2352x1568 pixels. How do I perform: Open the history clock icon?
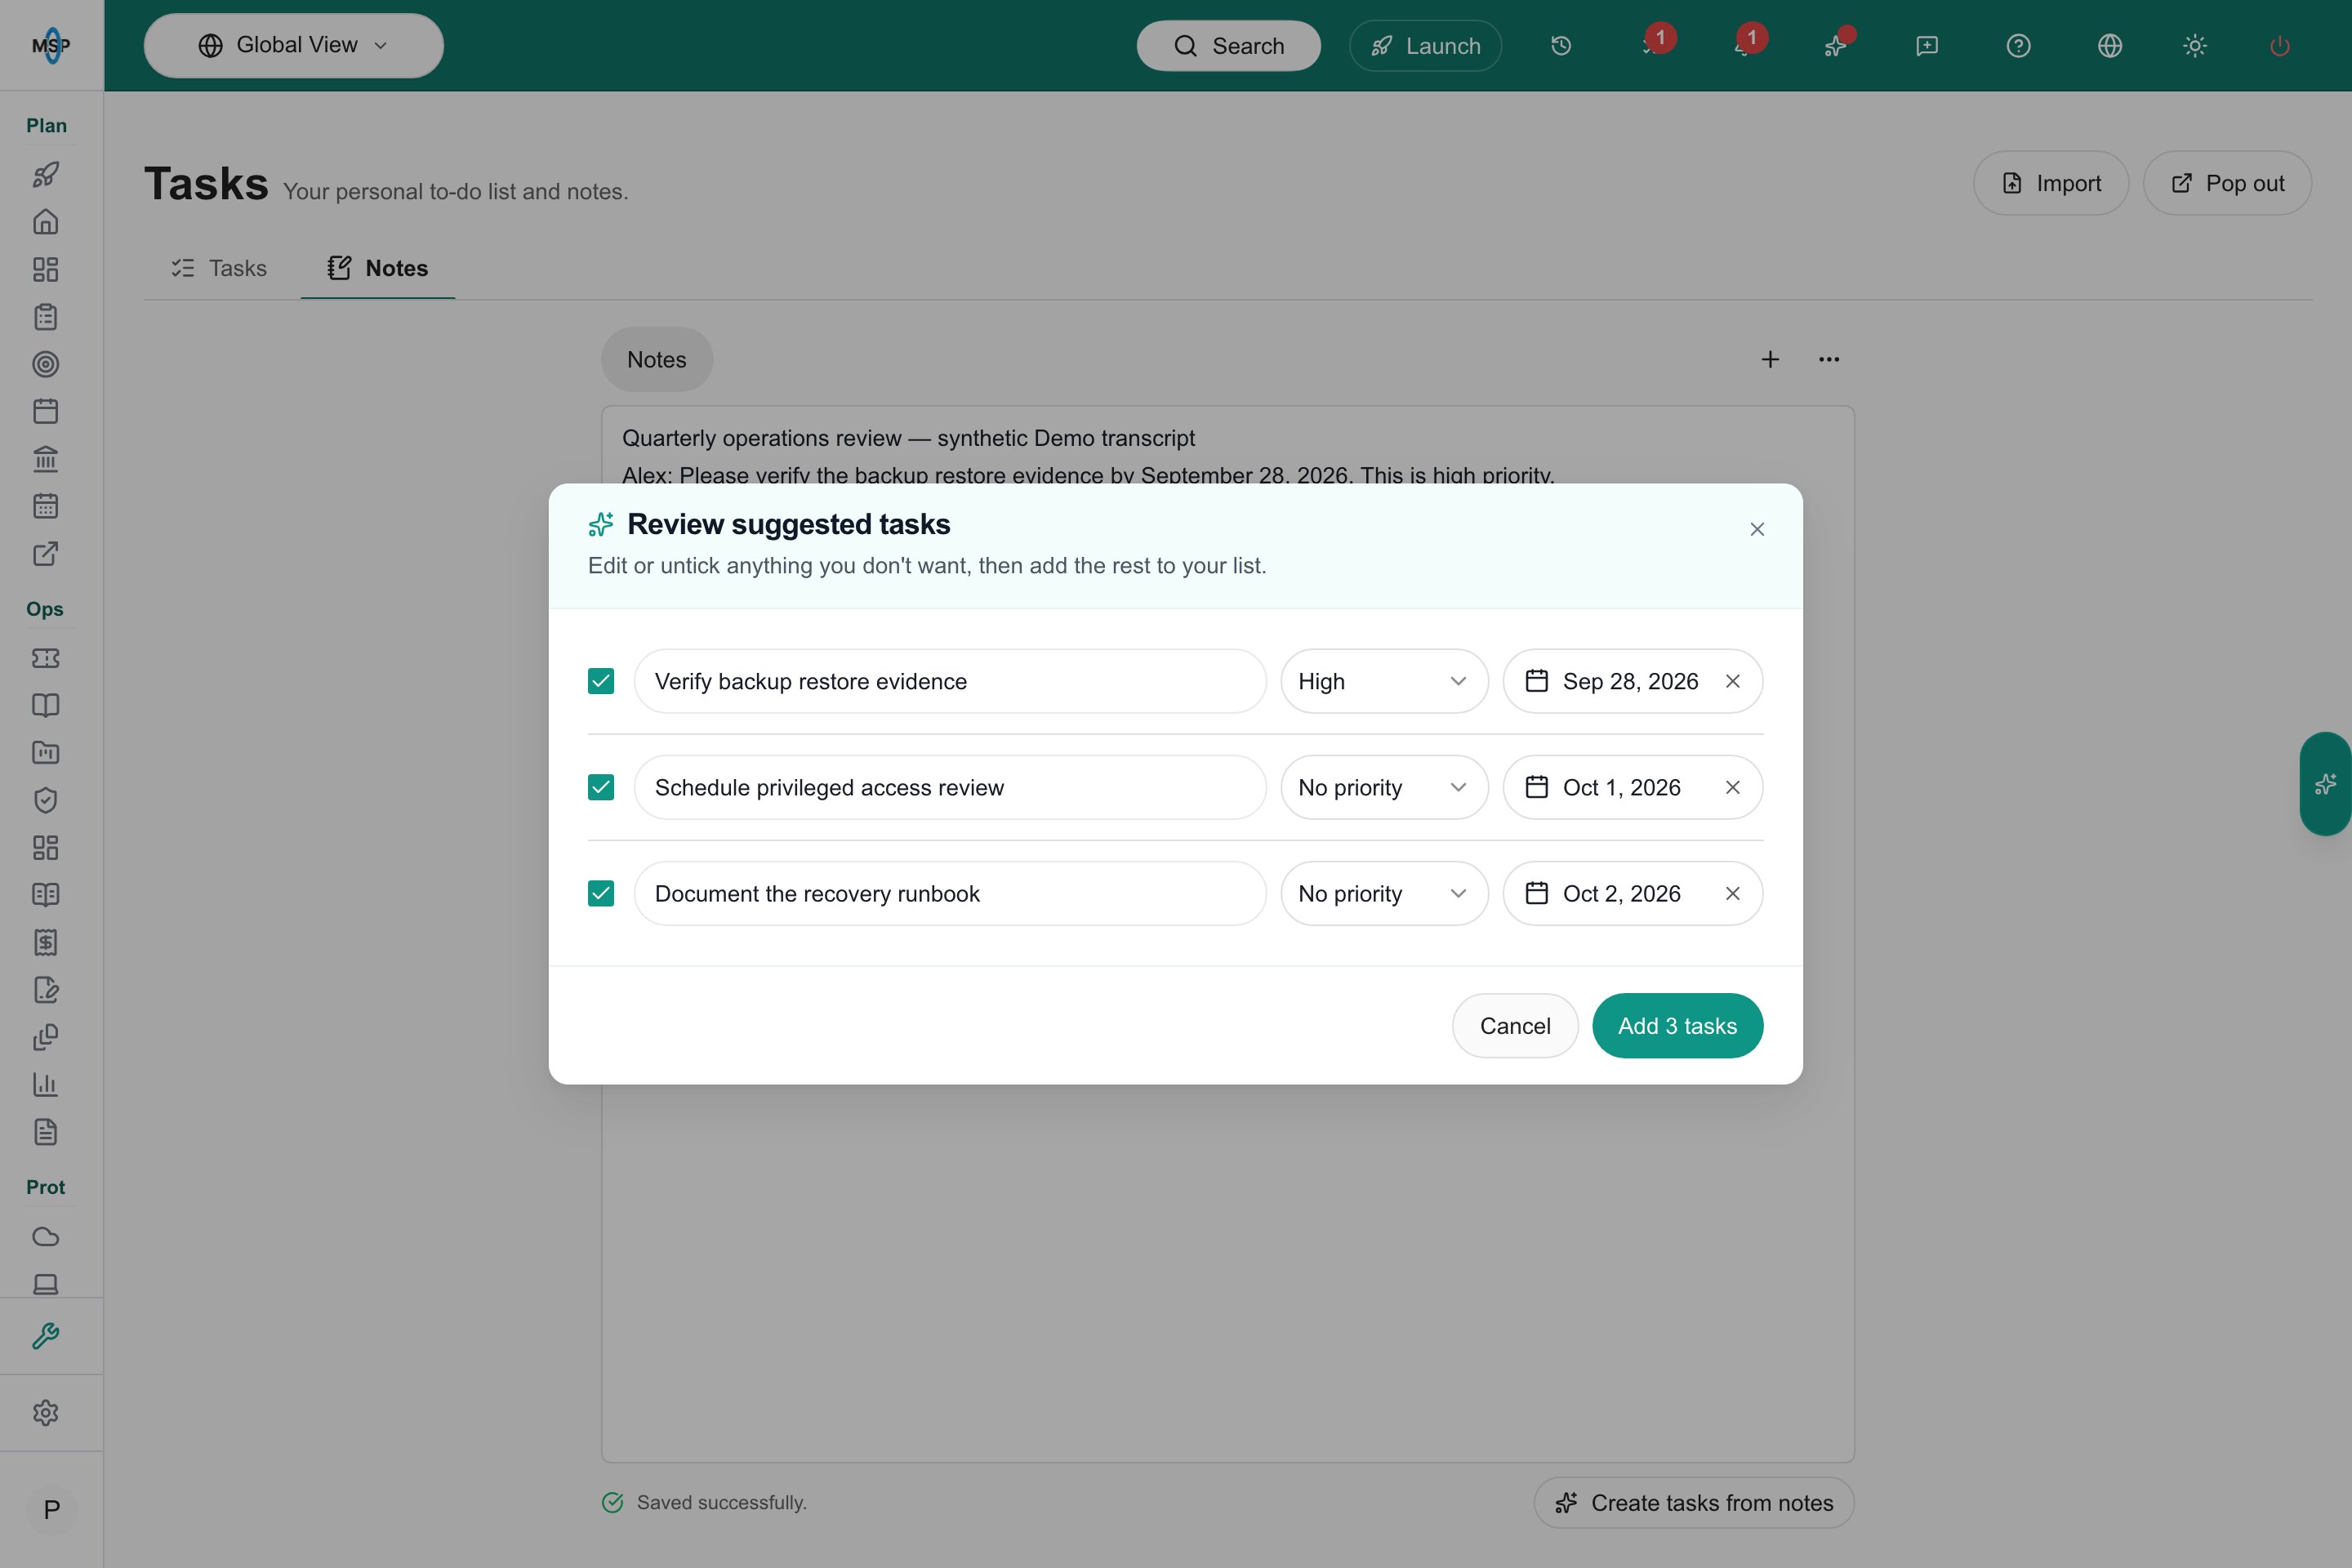[x=1561, y=45]
